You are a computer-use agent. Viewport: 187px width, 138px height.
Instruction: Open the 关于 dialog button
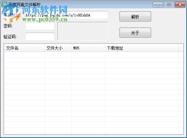135,33
